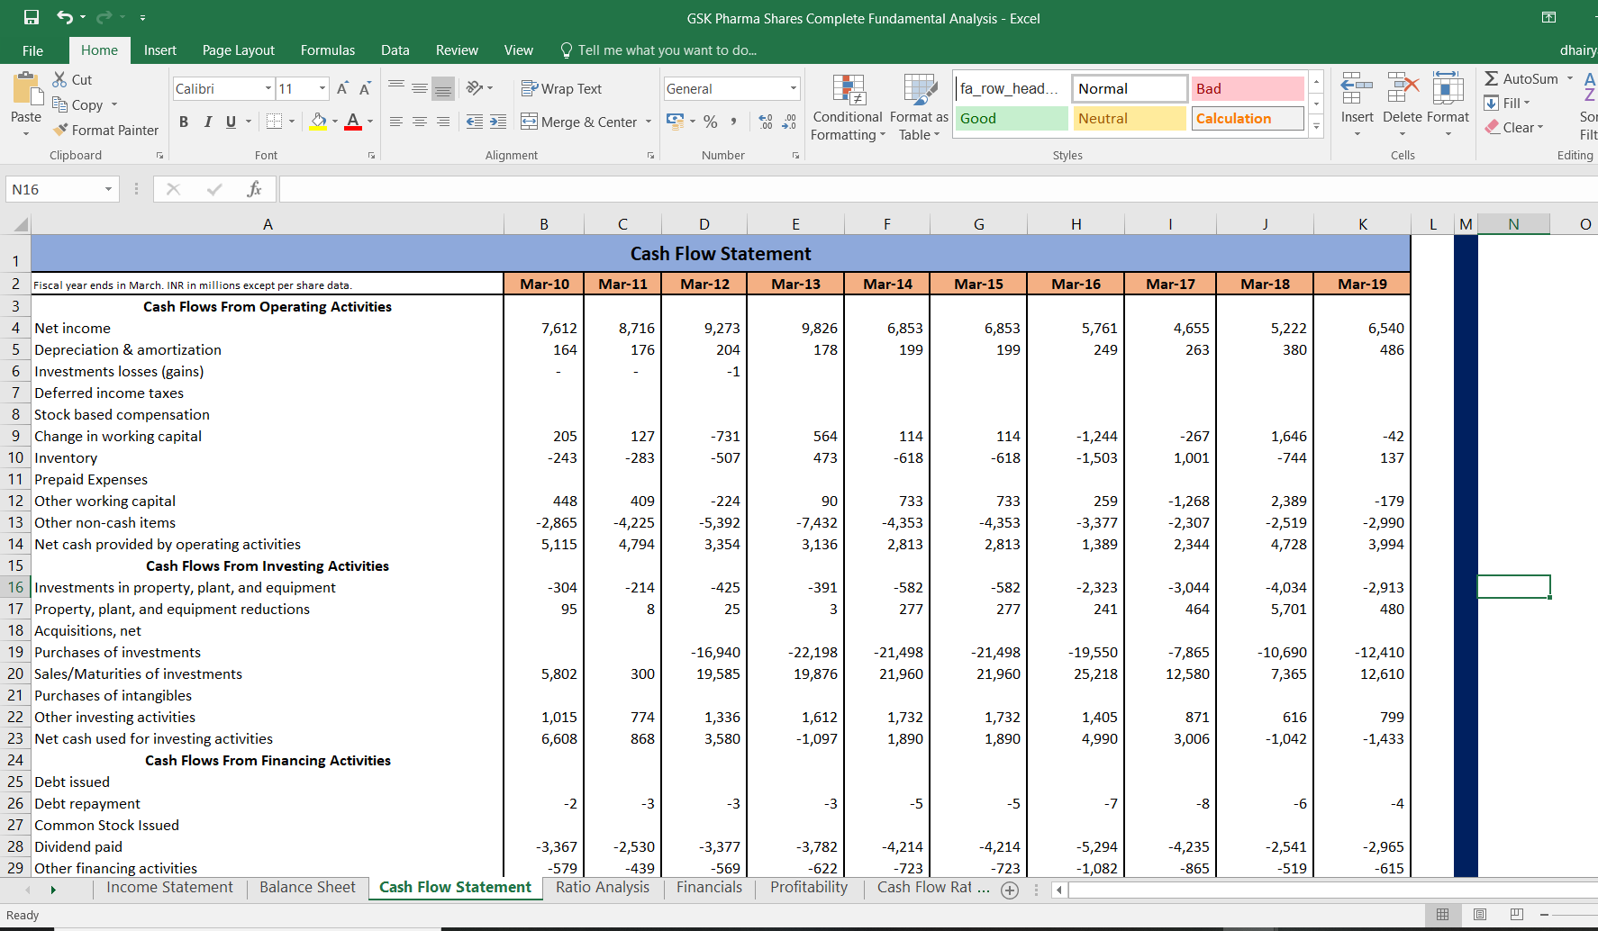Screen dimensions: 1598x931
Task: Switch to Formulas ribbon tab
Action: pyautogui.click(x=328, y=50)
